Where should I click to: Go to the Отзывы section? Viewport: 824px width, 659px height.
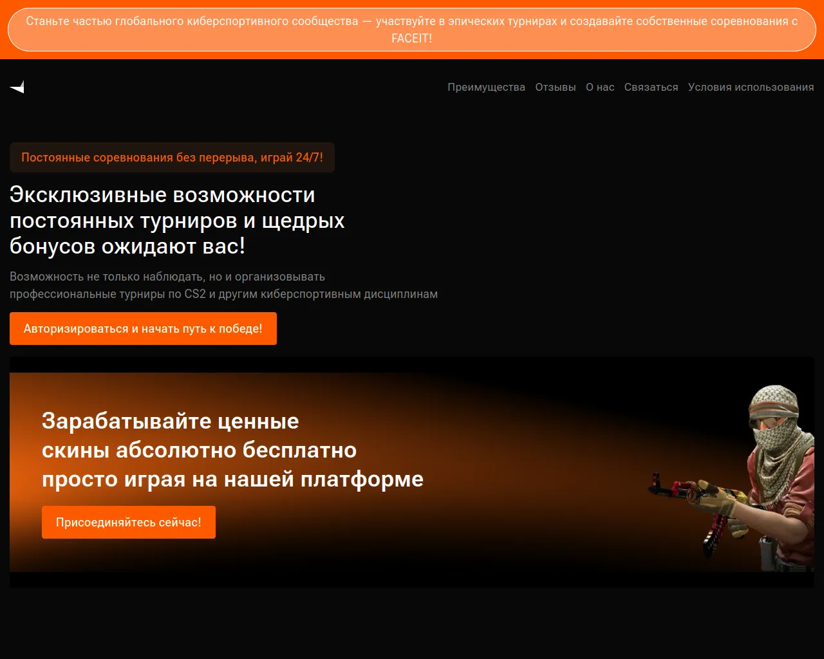tap(556, 87)
